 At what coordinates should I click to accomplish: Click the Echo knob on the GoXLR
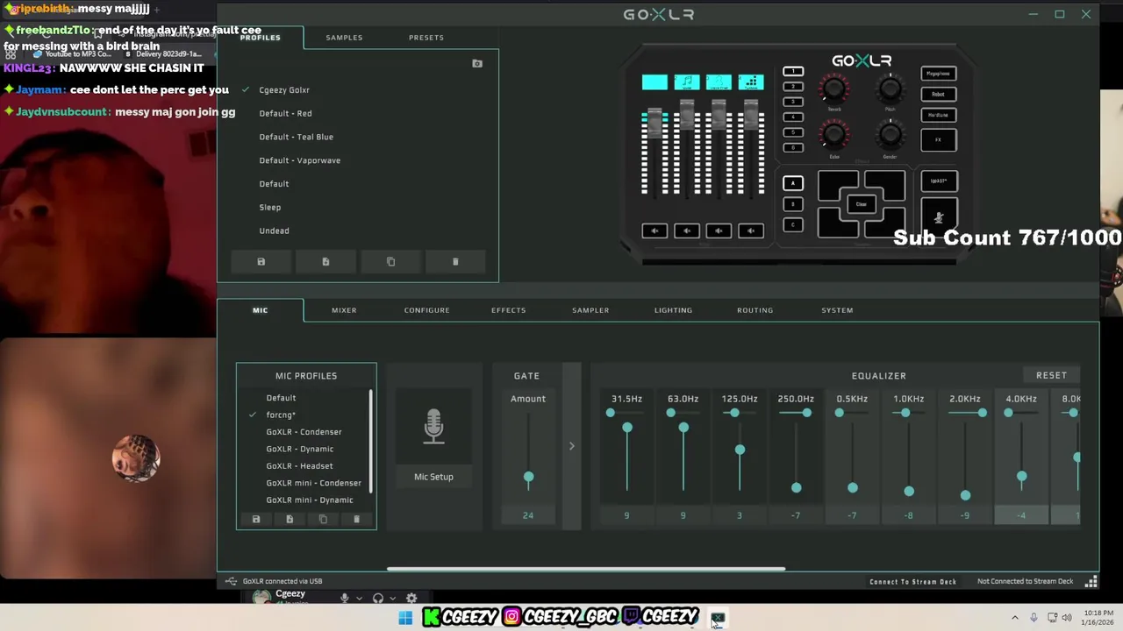(x=834, y=135)
